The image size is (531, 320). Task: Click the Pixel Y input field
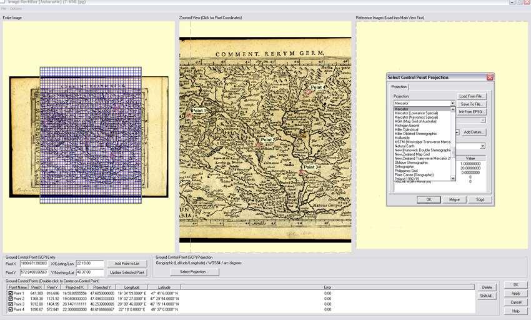[x=34, y=272]
